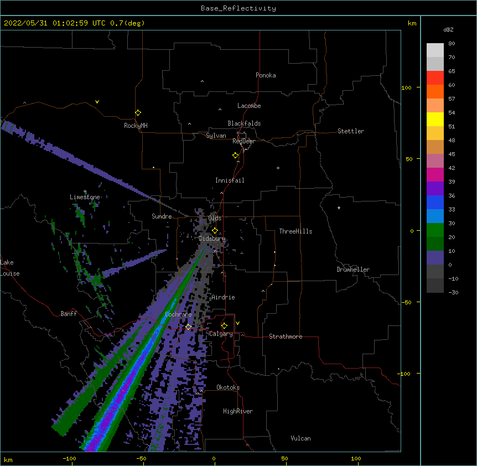Image resolution: width=477 pixels, height=466 pixels.
Task: Click the Blackfalds city label
Action: pyautogui.click(x=244, y=123)
